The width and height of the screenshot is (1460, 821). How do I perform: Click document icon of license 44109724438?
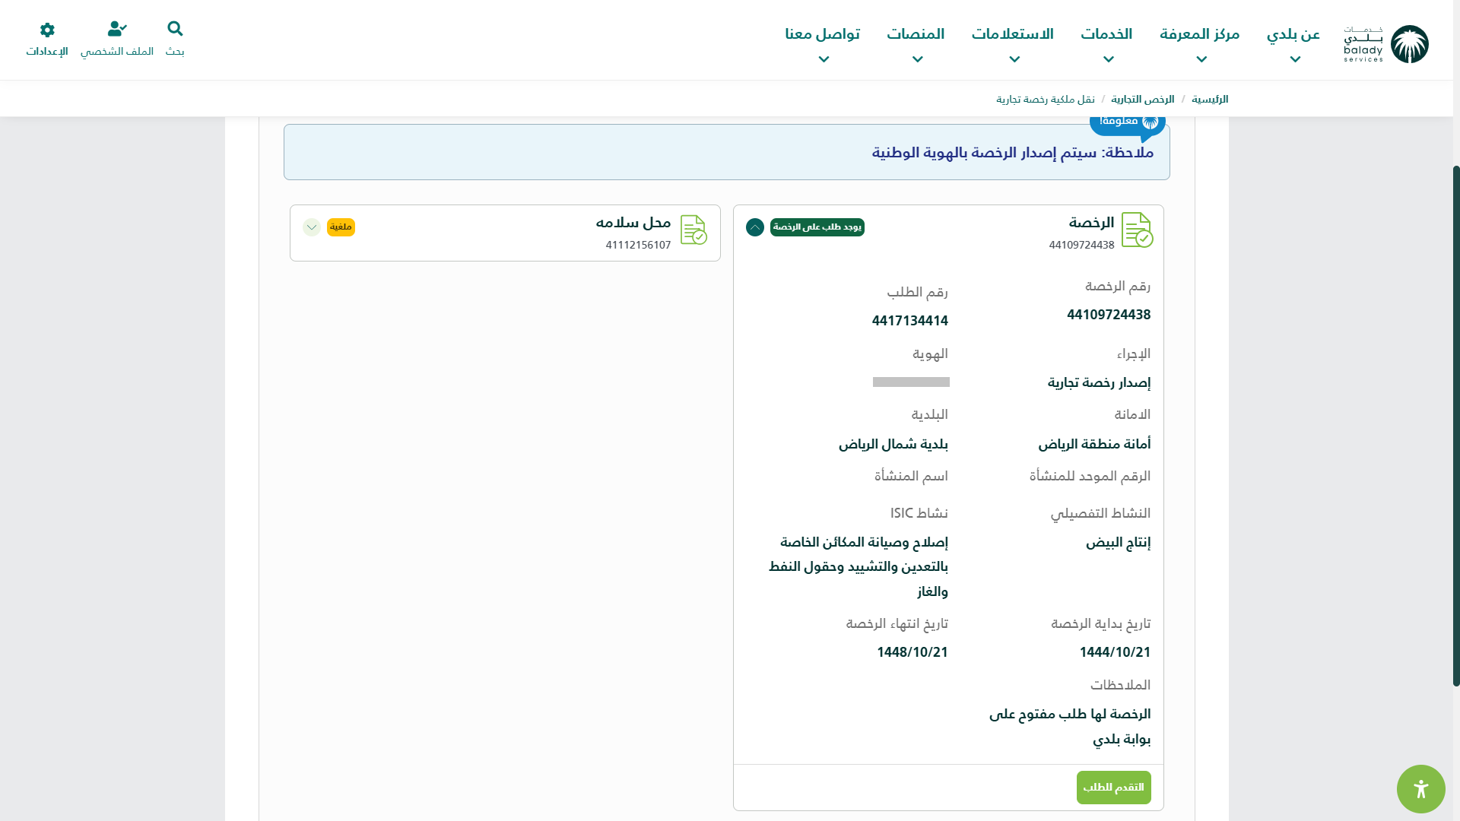[x=1137, y=230]
